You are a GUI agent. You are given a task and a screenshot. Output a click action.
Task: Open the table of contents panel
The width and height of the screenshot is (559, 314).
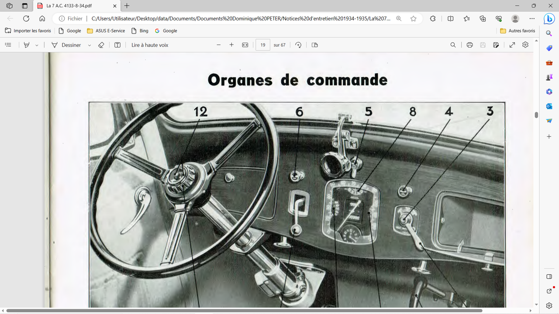tap(8, 45)
